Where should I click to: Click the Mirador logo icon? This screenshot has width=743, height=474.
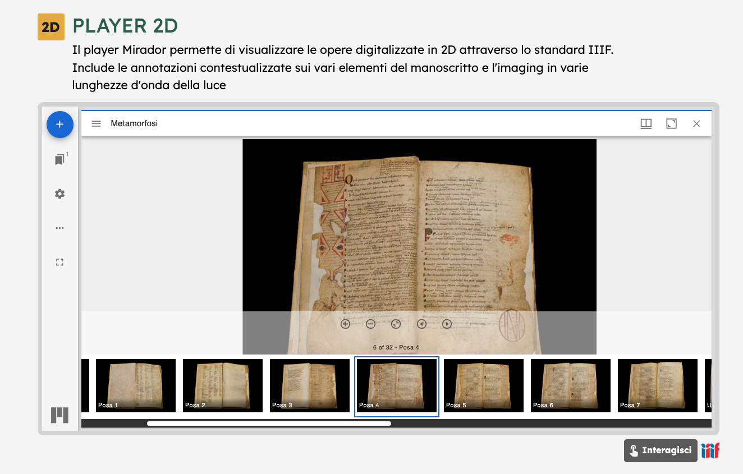[x=59, y=415]
